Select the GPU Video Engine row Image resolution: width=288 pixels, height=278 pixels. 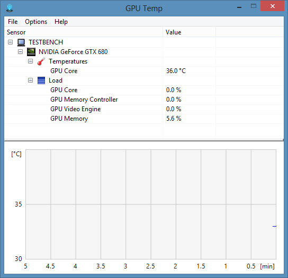tap(76, 109)
